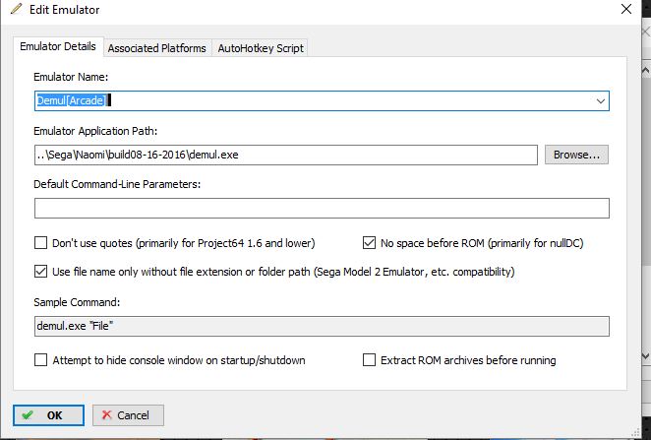Enable Attempt to hide console window
The width and height of the screenshot is (651, 440).
[x=41, y=360]
